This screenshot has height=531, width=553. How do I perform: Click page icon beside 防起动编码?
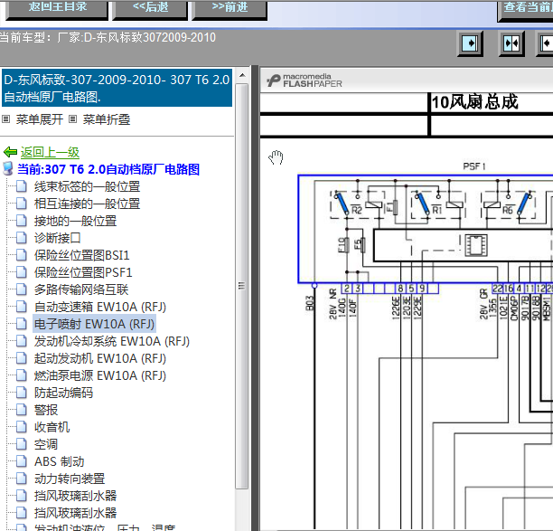[21, 393]
